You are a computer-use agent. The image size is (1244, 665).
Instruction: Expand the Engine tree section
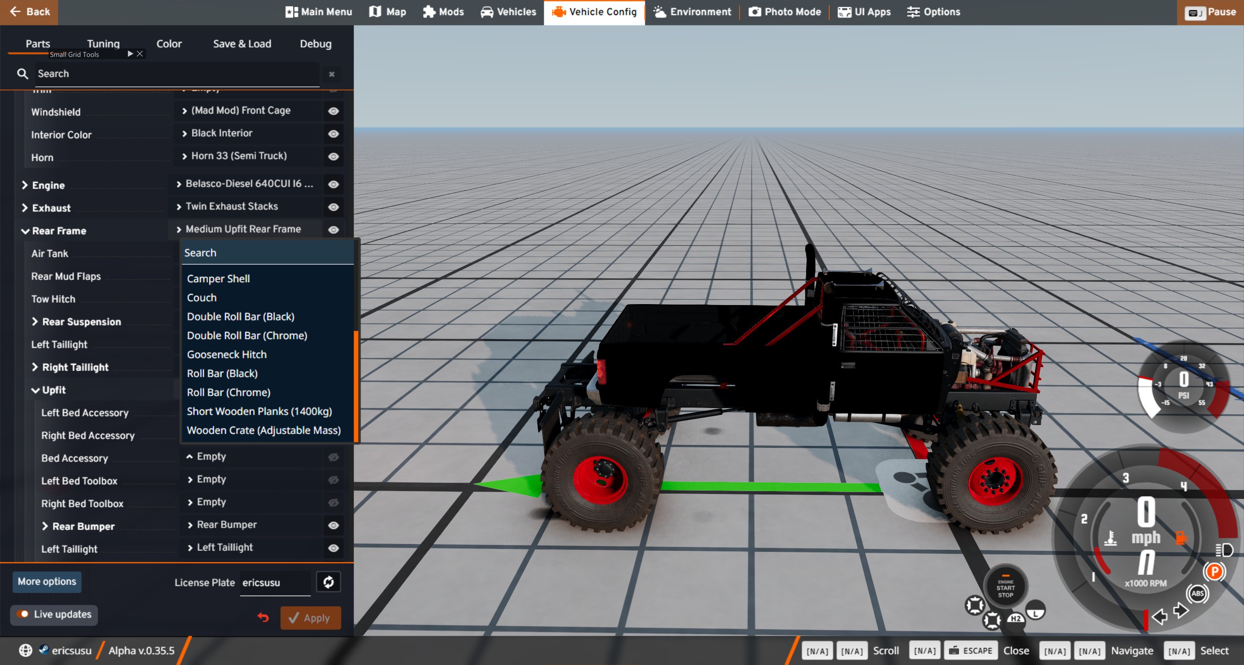[25, 185]
